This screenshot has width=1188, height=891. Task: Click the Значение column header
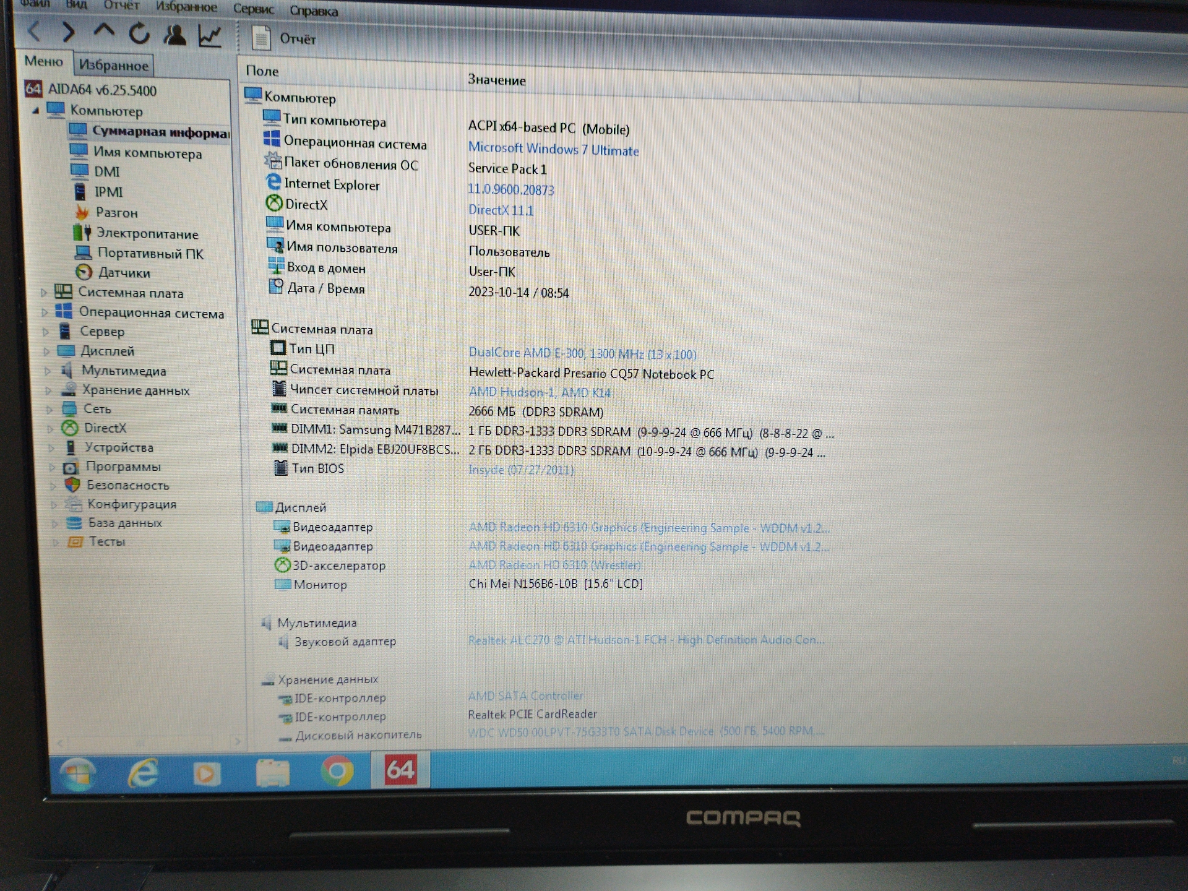click(496, 80)
